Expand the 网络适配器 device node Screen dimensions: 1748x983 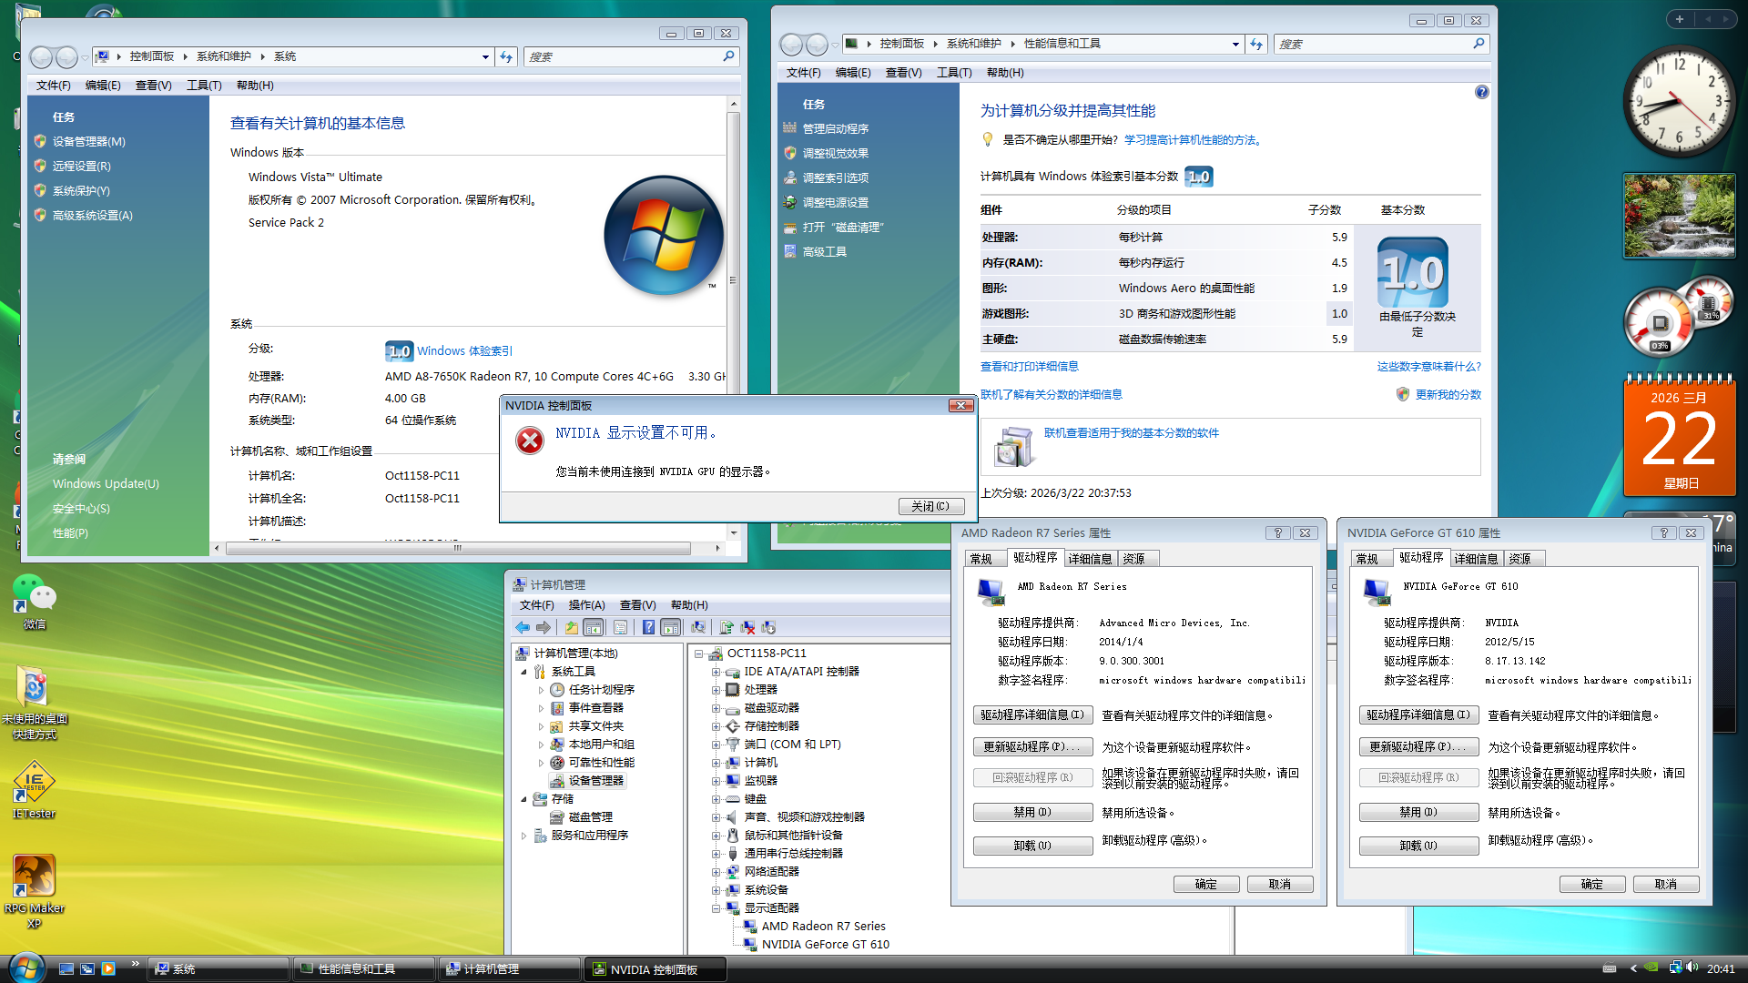pyautogui.click(x=716, y=872)
